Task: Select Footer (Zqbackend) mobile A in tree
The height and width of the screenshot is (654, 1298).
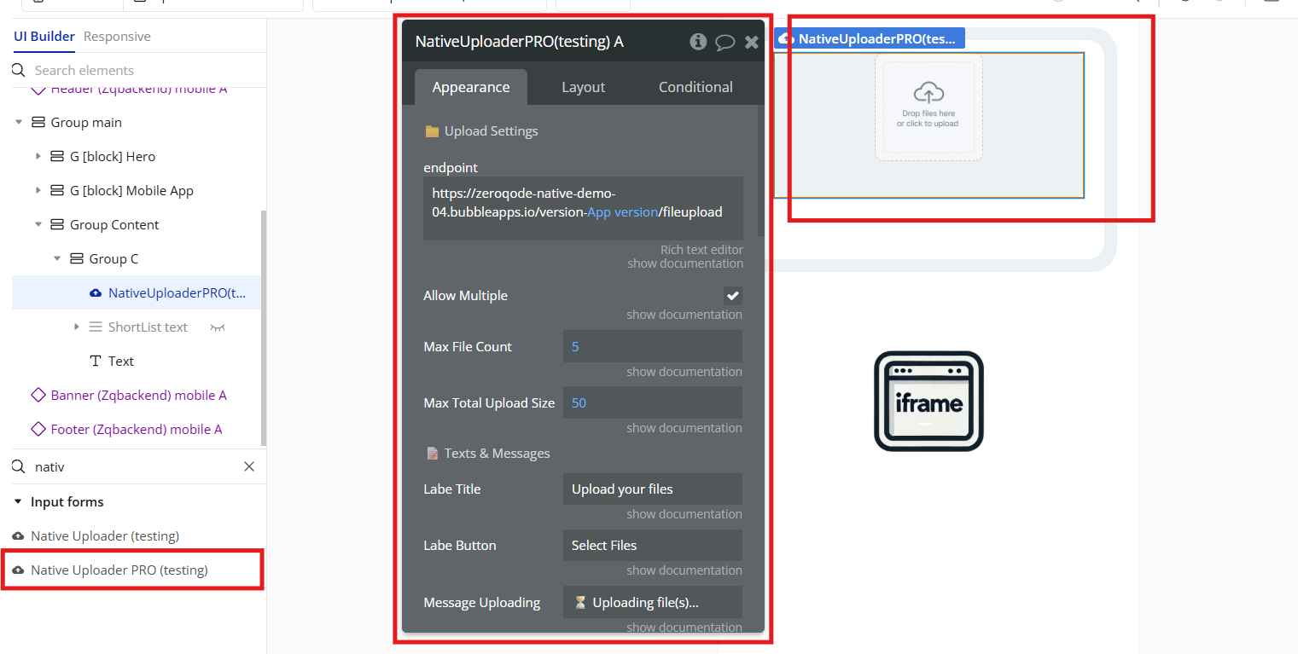Action: click(x=137, y=429)
